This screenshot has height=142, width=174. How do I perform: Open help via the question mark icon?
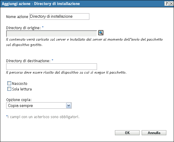(167, 4)
